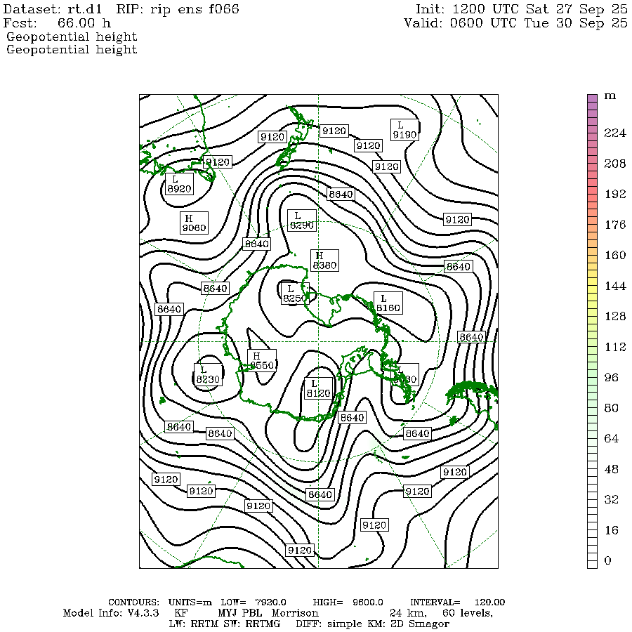Click the 'Dataset: rt.d1' header text
The height and width of the screenshot is (632, 632).
tap(53, 9)
